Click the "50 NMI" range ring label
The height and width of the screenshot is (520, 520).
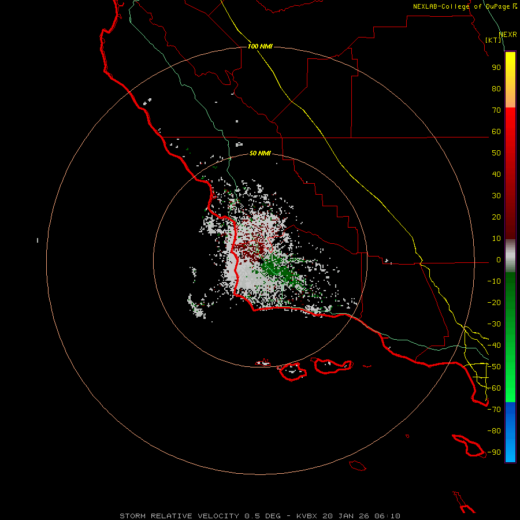click(x=260, y=153)
